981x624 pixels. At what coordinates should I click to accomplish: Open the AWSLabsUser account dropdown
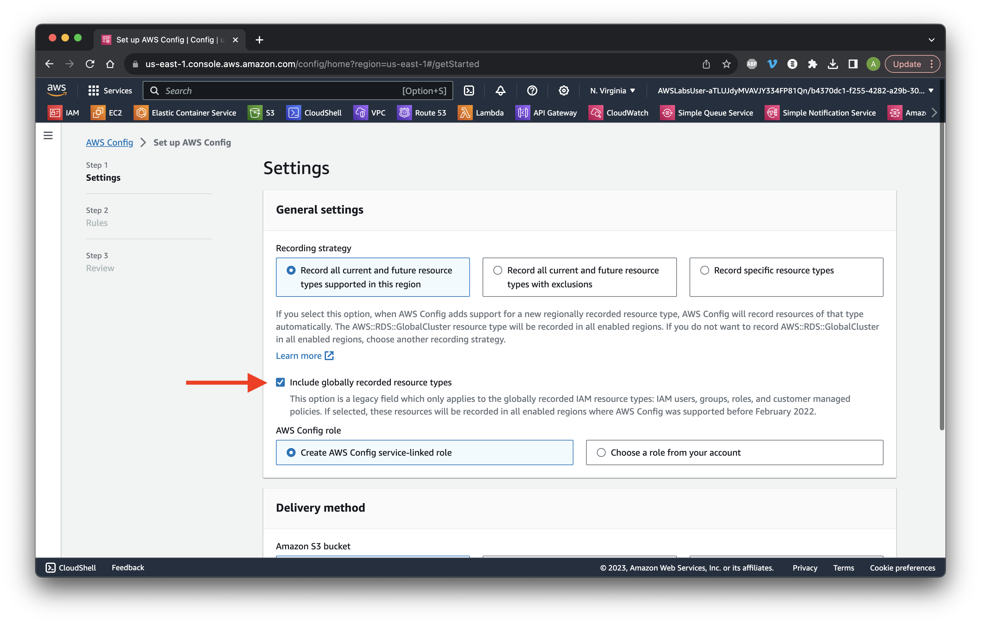(x=795, y=90)
